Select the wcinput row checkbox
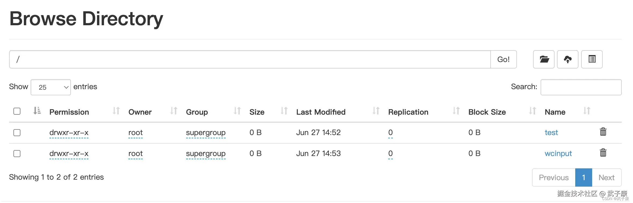This screenshot has height=203, width=633. [17, 154]
